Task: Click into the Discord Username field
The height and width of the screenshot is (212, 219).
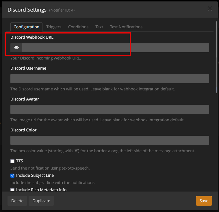Action: 110,79
